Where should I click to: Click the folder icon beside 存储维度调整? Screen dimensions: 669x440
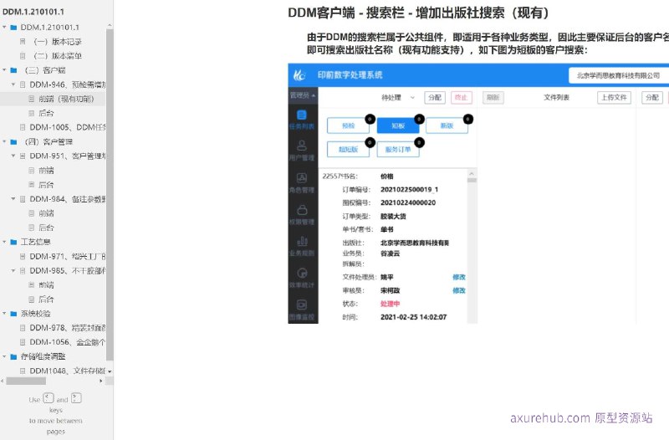point(13,356)
